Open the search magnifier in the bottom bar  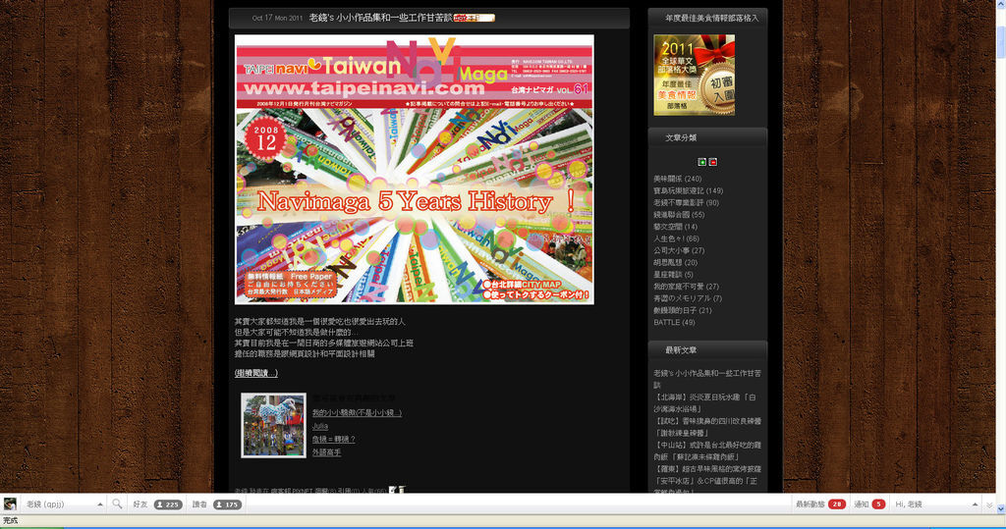click(117, 504)
